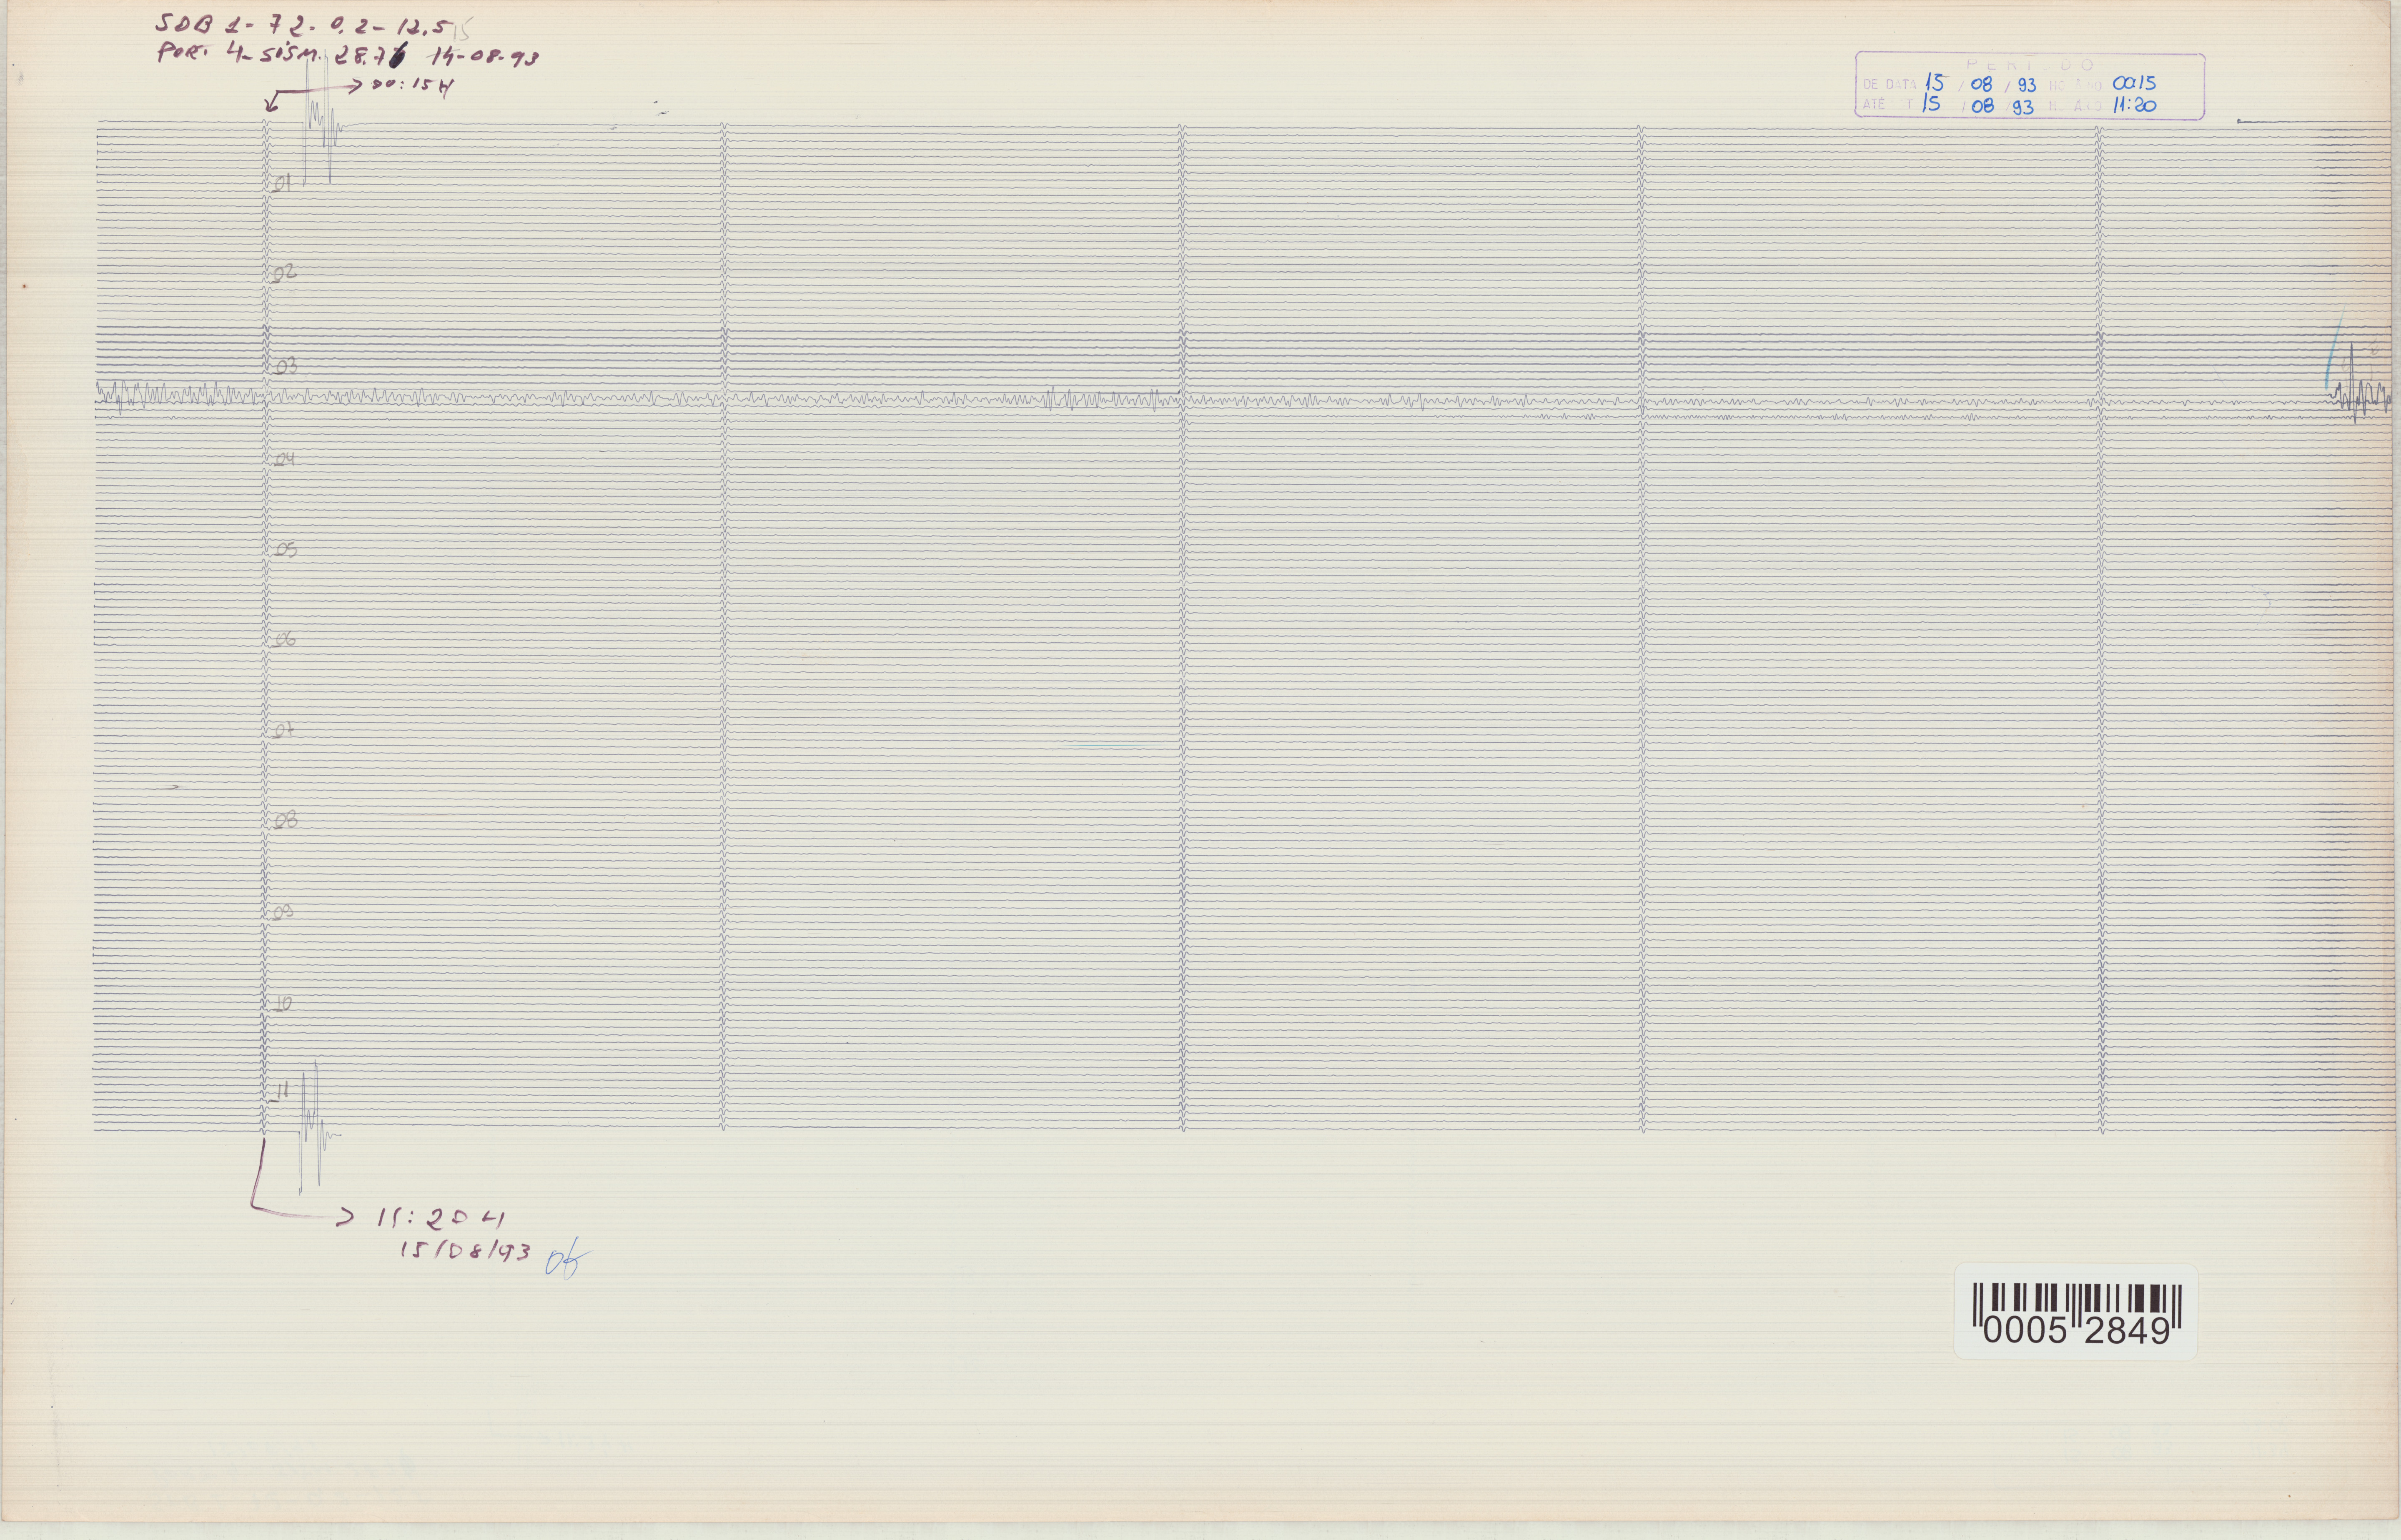2401x1540 pixels.
Task: Click hour label "10" on the trace
Action: 283,1003
